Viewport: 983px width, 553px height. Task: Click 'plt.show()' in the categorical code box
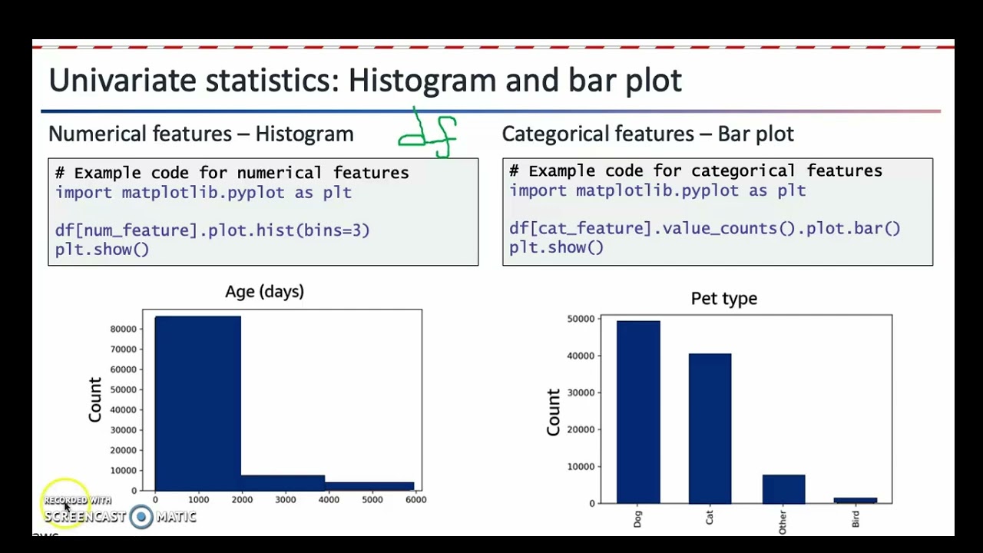(x=557, y=247)
